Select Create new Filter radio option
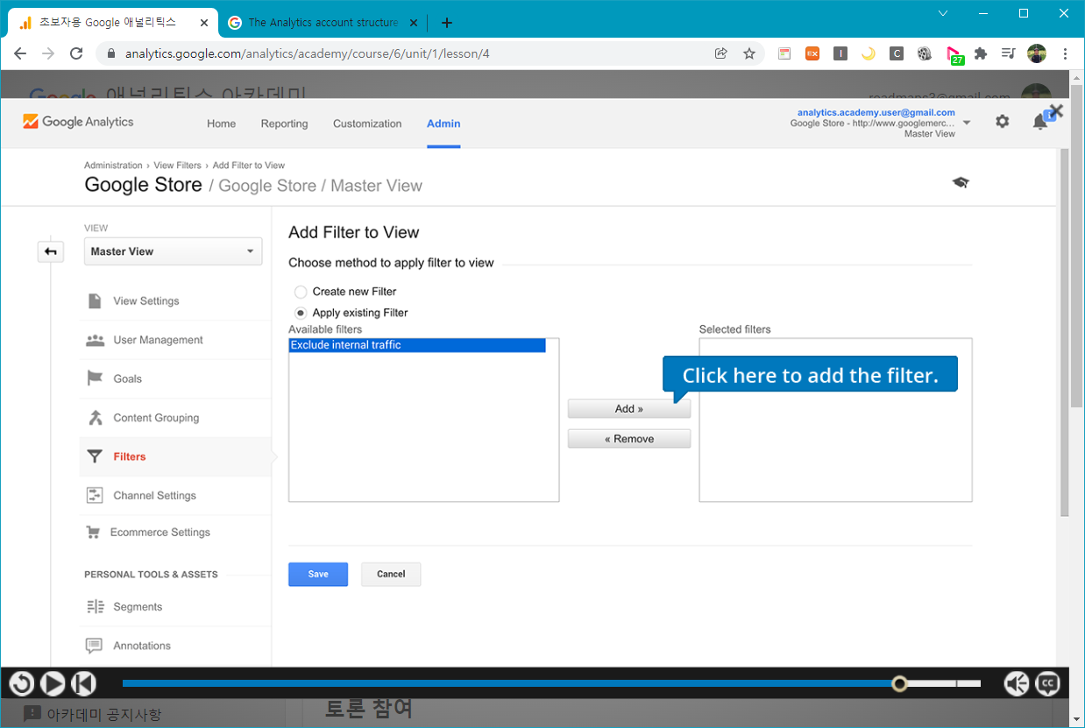The height and width of the screenshot is (728, 1085). click(301, 292)
